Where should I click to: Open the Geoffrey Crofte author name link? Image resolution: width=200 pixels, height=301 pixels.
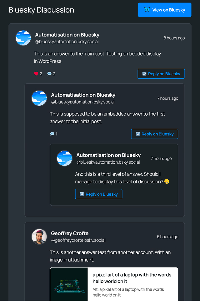pos(70,233)
